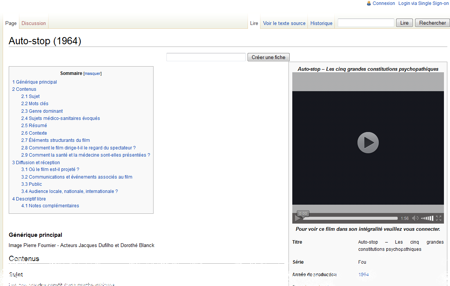Open the Discussion tab
The height and width of the screenshot is (286, 450).
pos(34,23)
